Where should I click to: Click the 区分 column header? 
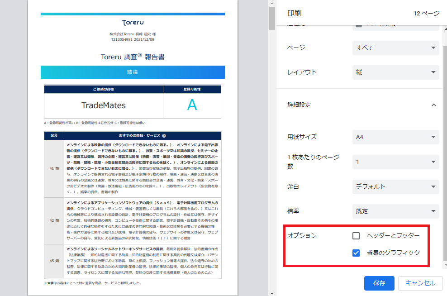click(x=54, y=135)
